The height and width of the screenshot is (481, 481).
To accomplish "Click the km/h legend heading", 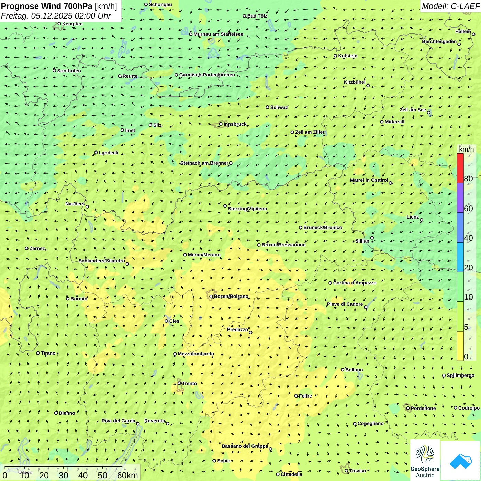I will tap(466, 149).
